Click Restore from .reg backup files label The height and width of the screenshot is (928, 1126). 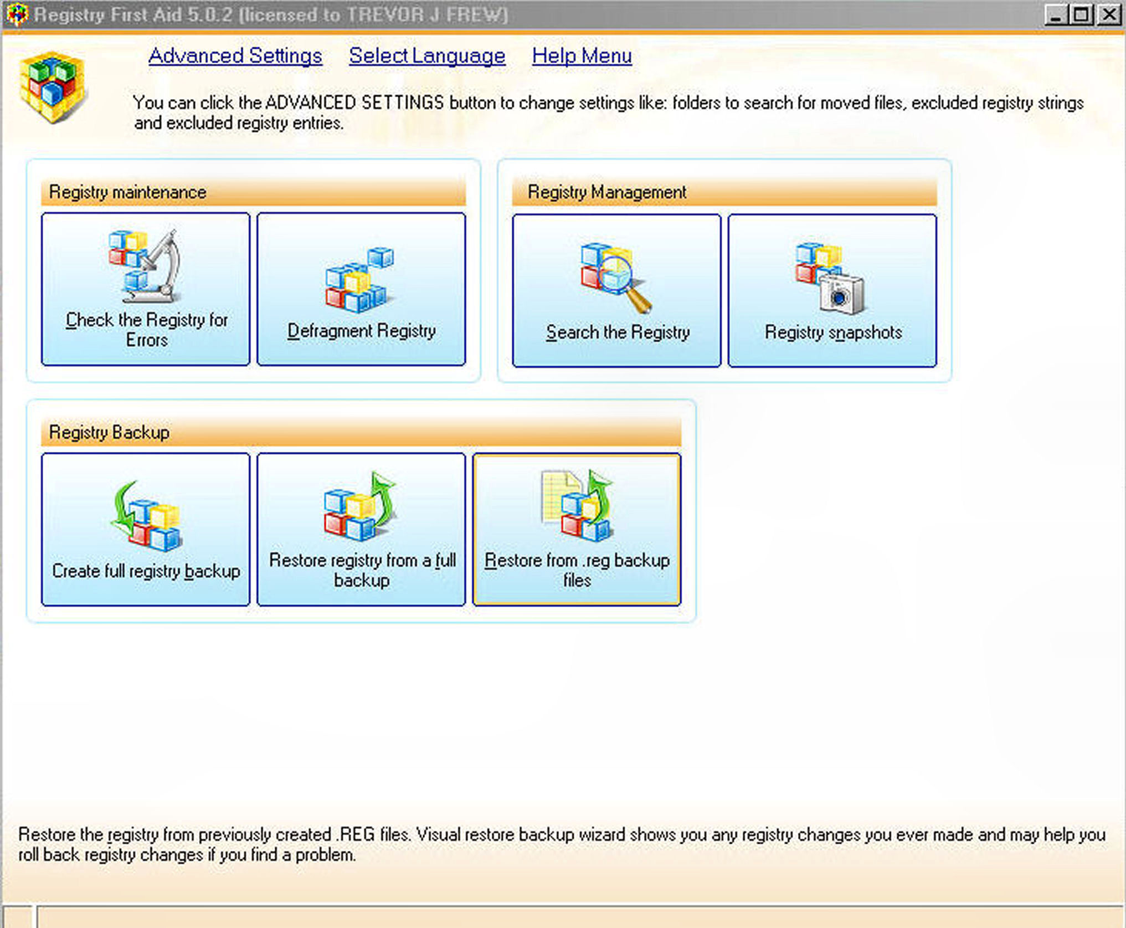[x=577, y=570]
